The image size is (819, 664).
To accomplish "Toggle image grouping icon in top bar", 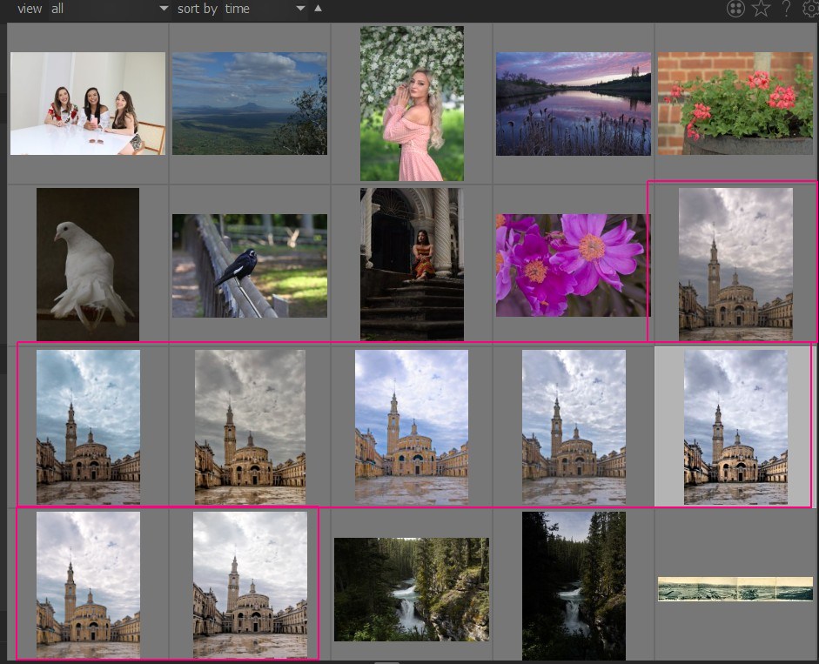I will click(735, 9).
